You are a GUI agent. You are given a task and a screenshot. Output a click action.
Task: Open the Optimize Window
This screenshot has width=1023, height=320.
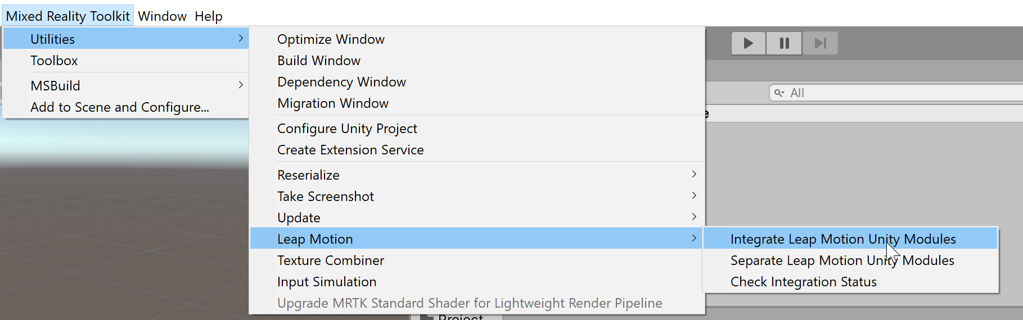point(331,39)
